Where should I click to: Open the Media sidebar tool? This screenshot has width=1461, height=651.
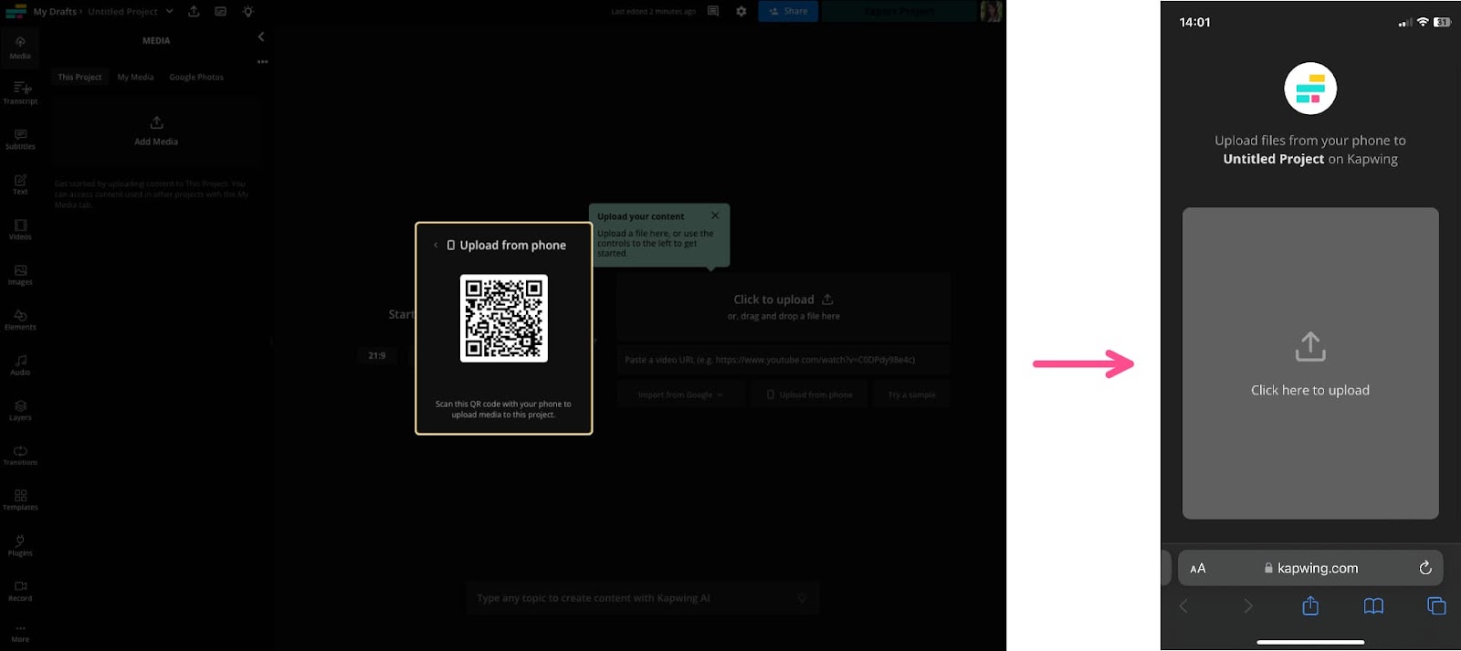(x=20, y=47)
